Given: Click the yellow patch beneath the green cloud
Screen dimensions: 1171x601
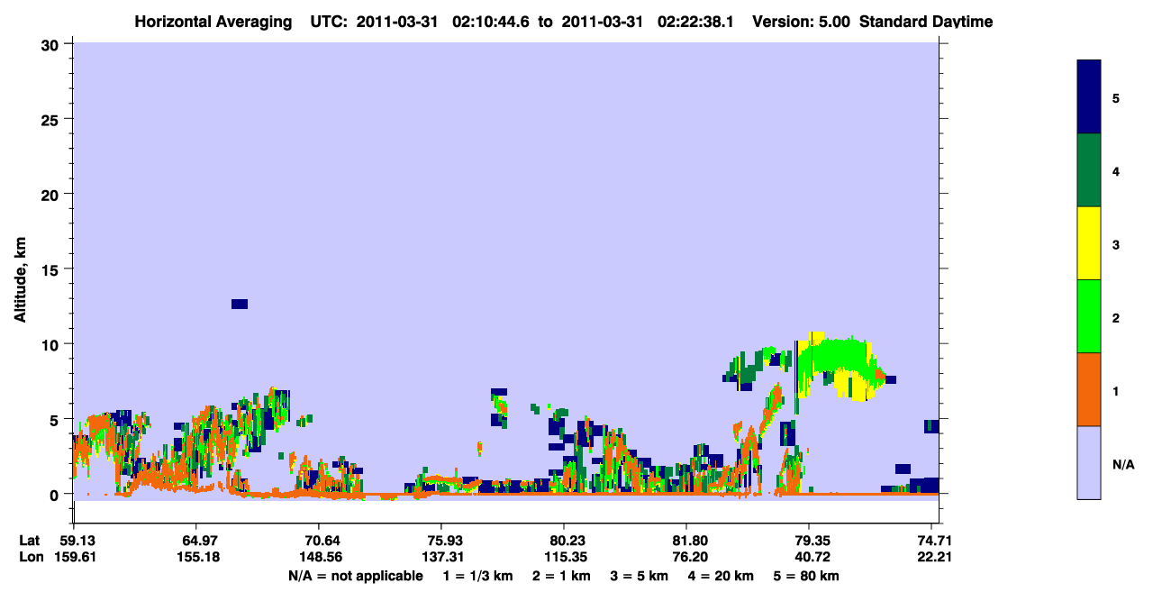Looking at the screenshot, I should point(852,387).
